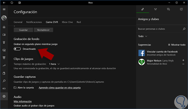The height and width of the screenshot is (109, 188).
Task: Open Clubs shield icon in sidebar
Action: click(x=4, y=58)
